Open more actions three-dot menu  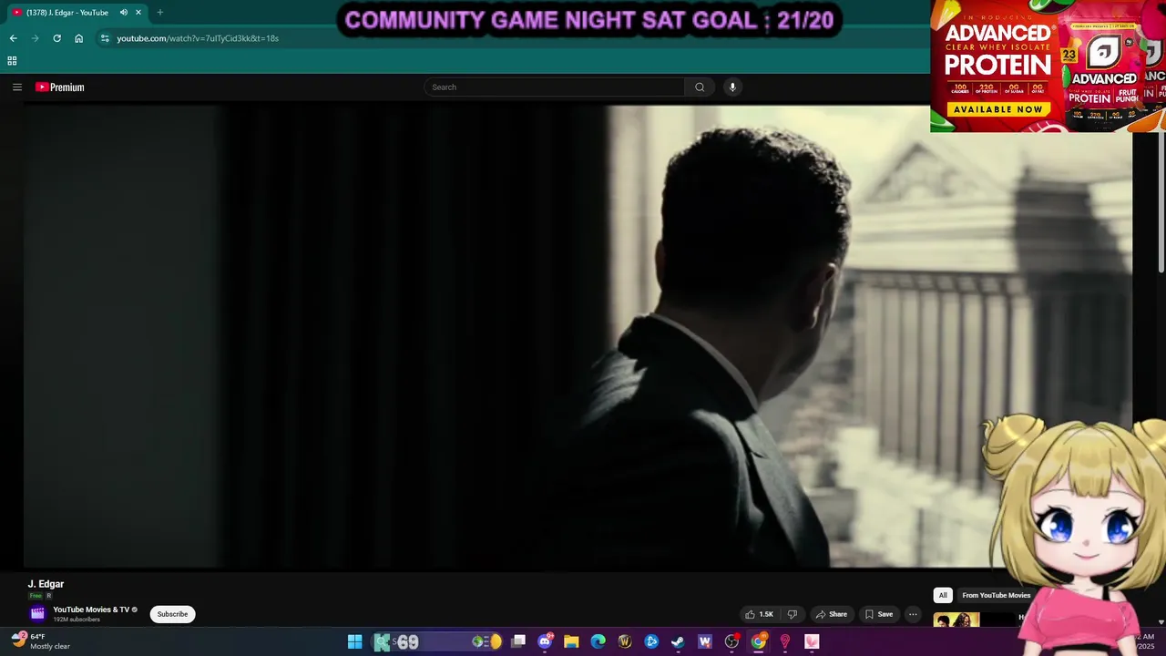(x=913, y=614)
